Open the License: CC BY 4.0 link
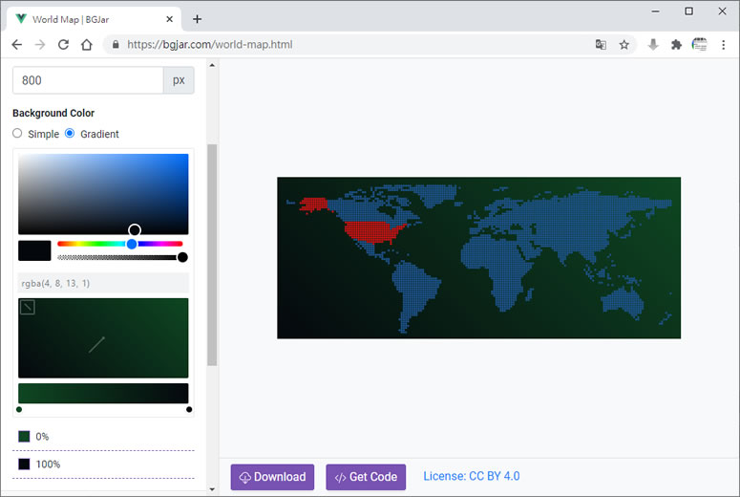 [x=472, y=476]
